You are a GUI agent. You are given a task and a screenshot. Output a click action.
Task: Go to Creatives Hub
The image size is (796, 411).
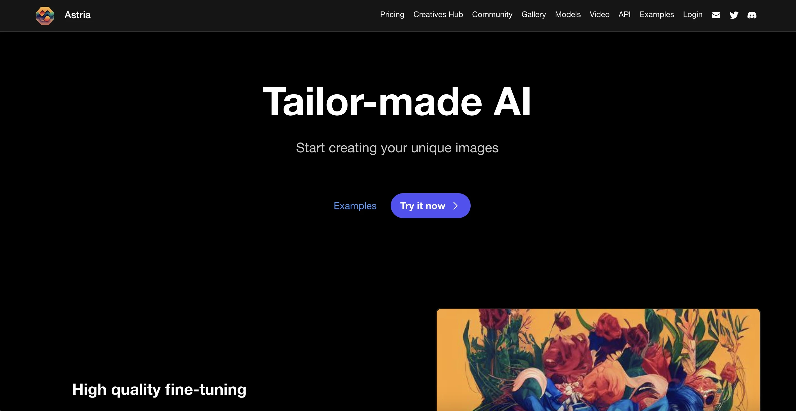(x=438, y=15)
